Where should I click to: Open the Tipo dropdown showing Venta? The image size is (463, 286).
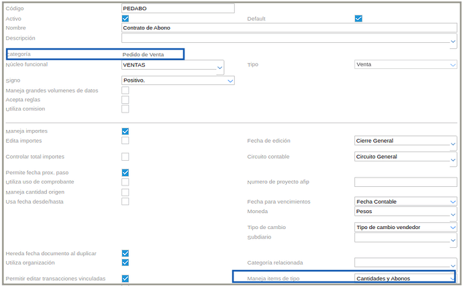pos(406,64)
